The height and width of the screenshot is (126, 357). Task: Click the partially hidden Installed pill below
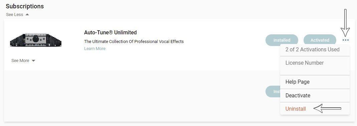(273, 91)
